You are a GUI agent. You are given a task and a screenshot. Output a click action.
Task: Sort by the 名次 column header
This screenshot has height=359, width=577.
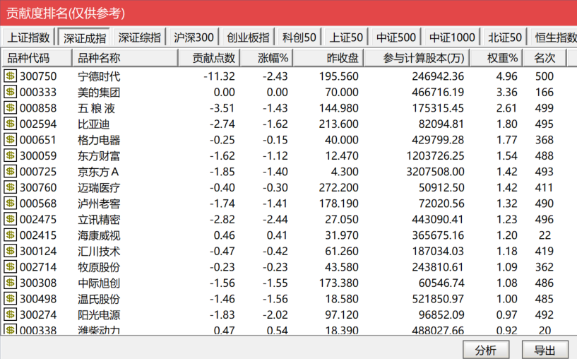545,58
